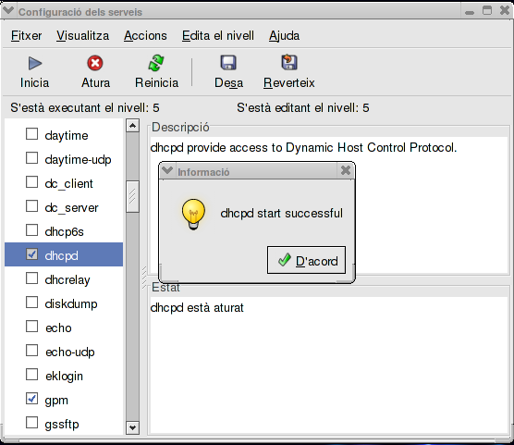The image size is (514, 445).
Task: Enable the daytime service checkbox
Action: pos(31,134)
